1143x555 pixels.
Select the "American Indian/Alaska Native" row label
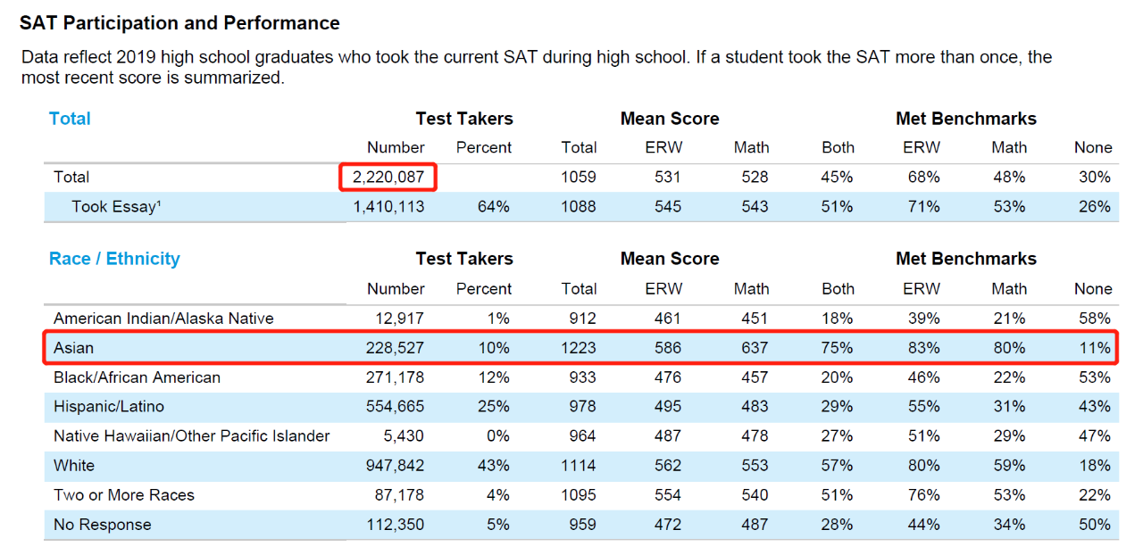point(163,319)
